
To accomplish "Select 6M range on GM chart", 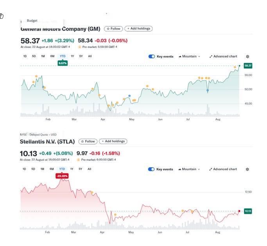I will tap(52, 56).
